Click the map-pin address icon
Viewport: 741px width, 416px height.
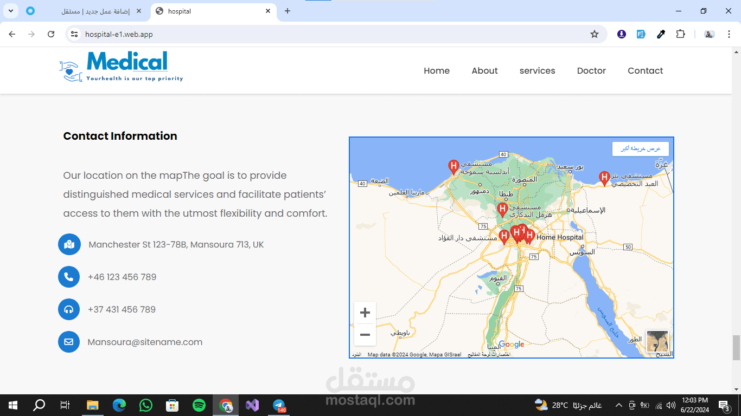[x=69, y=244]
